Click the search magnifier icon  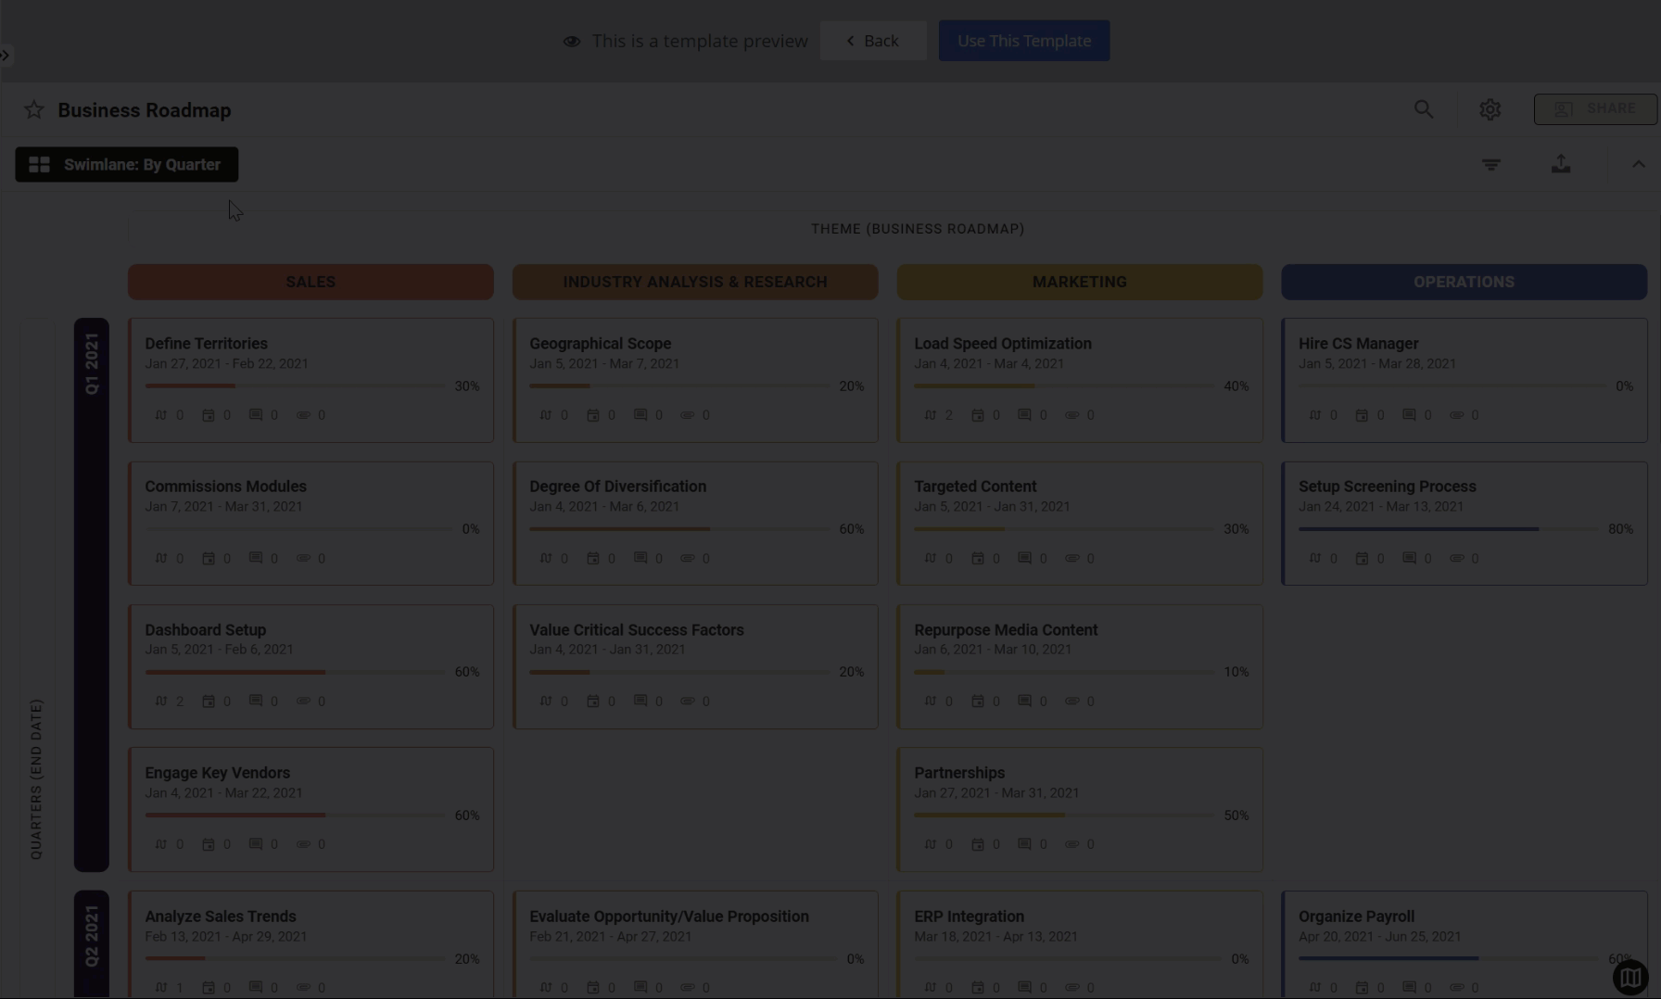click(1424, 109)
